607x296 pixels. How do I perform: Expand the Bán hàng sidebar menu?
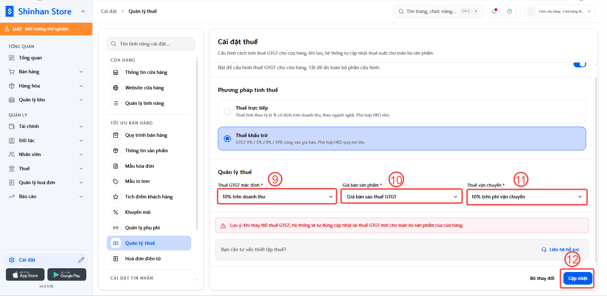point(46,72)
